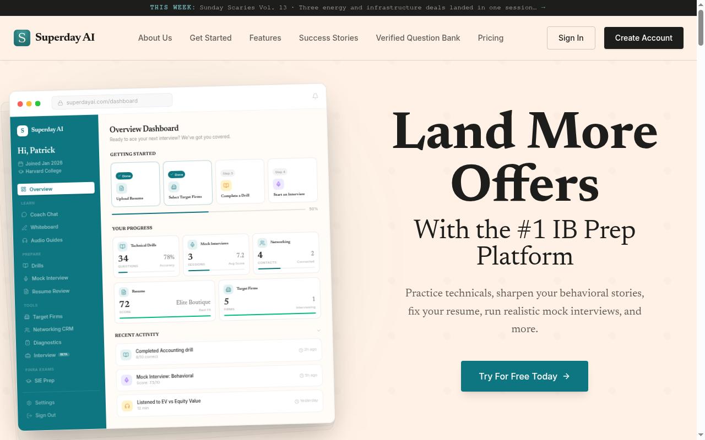Open Success Stories in the navbar
Viewport: 705px width, 440px height.
click(x=328, y=38)
